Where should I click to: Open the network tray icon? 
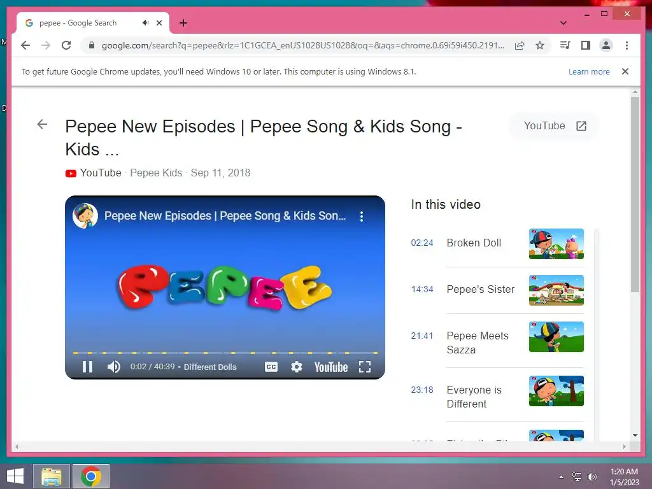point(577,477)
